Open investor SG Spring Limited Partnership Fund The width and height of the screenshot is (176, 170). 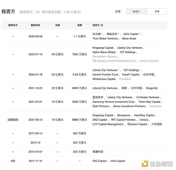click(114, 61)
